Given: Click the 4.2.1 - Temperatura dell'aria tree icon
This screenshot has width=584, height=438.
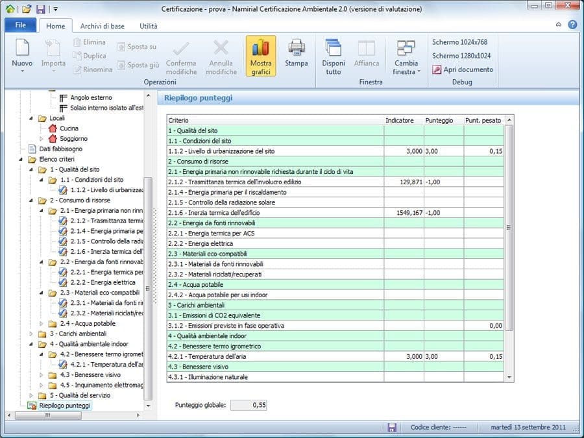Looking at the screenshot, I should pyautogui.click(x=63, y=364).
